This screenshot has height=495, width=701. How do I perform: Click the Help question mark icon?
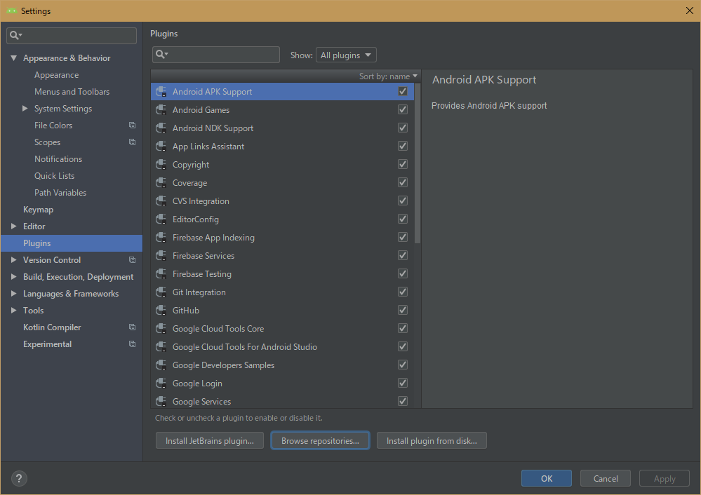tap(18, 477)
